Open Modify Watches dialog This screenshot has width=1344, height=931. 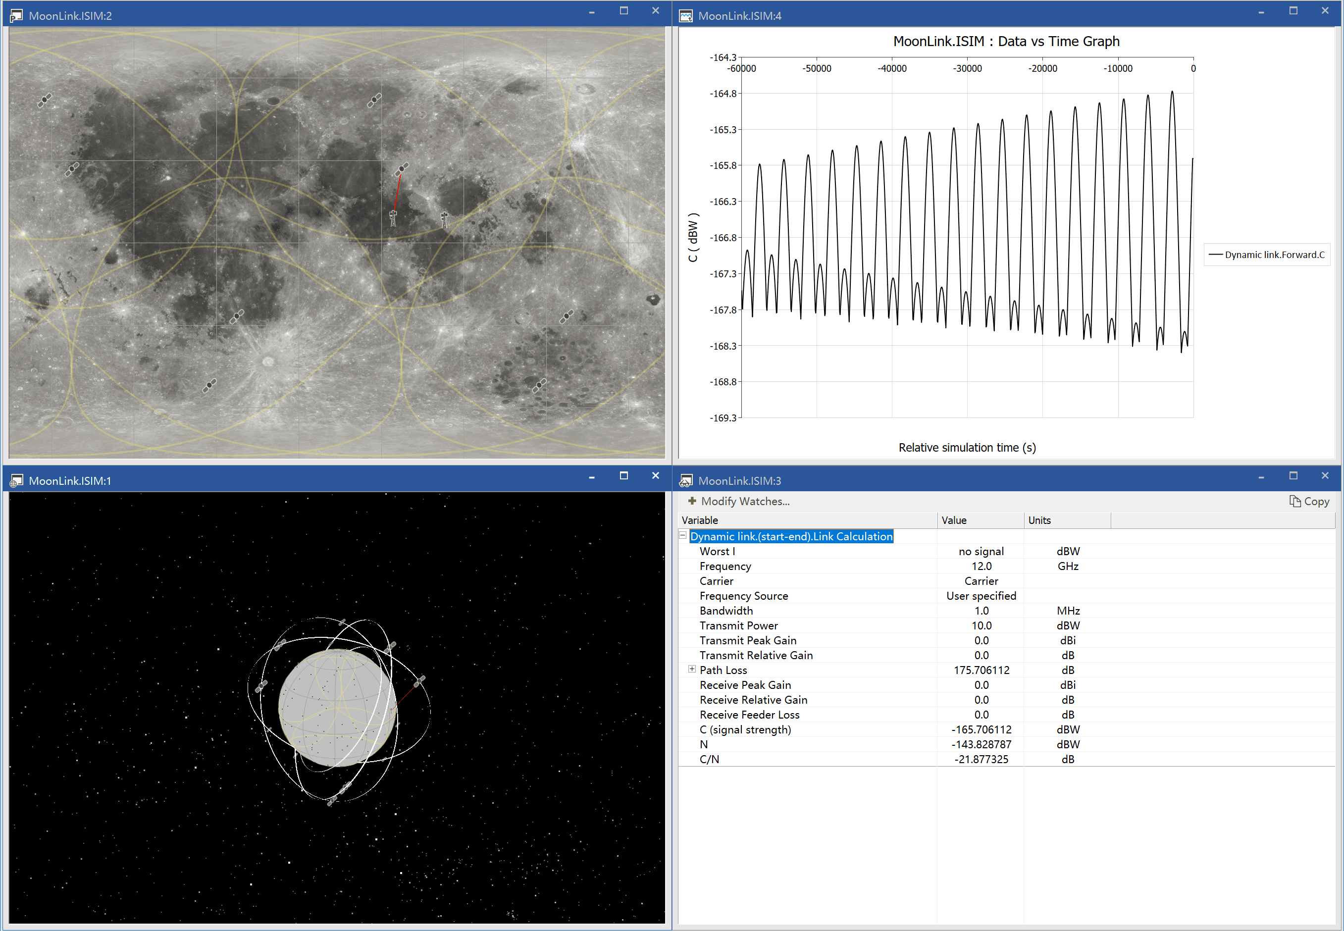coord(744,501)
